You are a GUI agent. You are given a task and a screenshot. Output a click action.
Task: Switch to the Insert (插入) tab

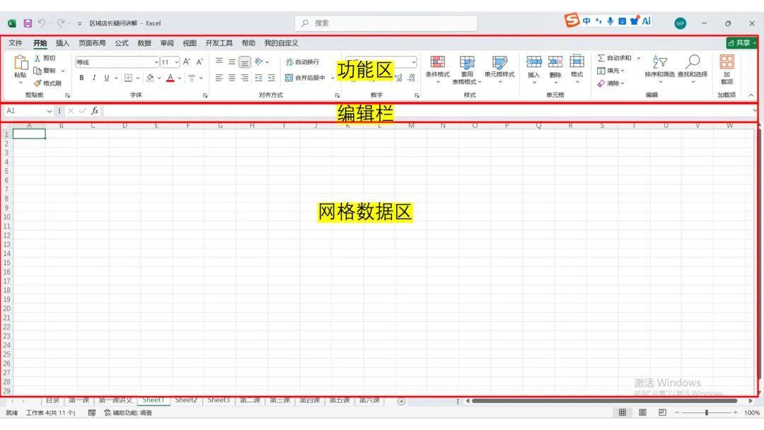(x=62, y=43)
